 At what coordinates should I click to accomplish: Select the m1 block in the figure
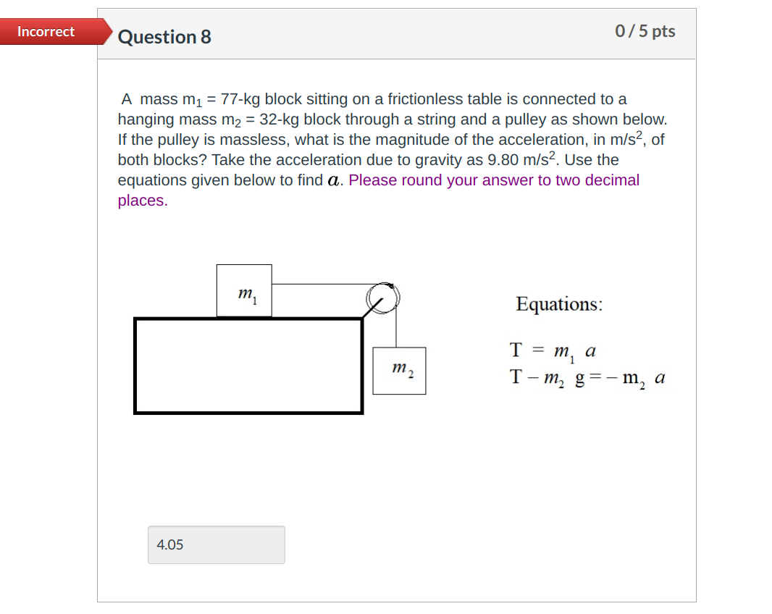[244, 290]
